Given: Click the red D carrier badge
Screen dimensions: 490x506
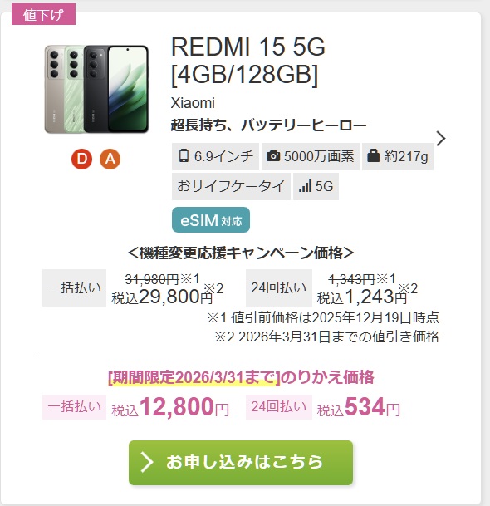Looking at the screenshot, I should tap(81, 159).
